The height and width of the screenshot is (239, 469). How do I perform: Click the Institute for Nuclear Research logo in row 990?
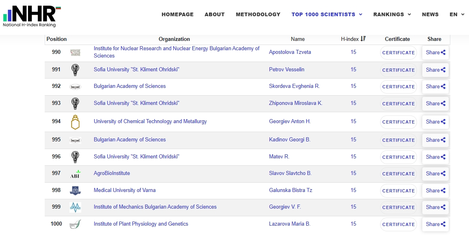76,53
